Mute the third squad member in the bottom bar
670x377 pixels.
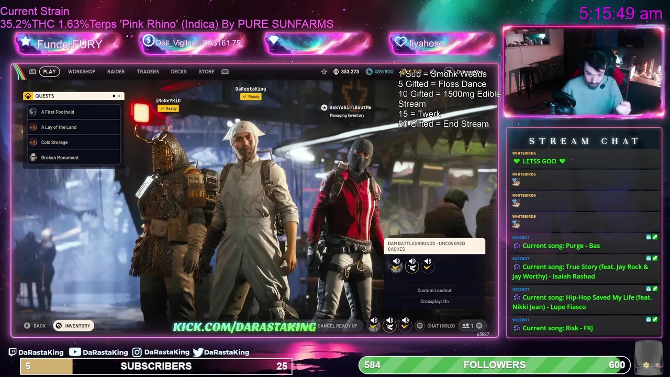click(405, 324)
